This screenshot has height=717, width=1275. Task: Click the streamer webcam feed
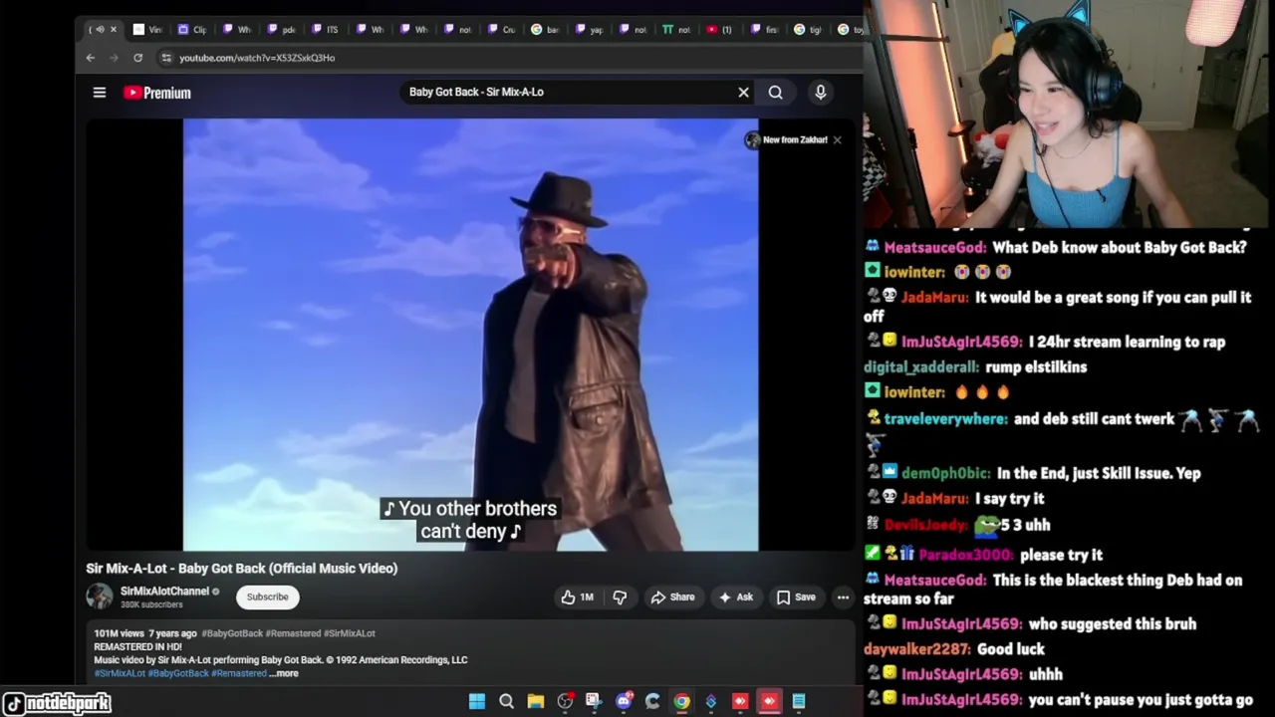[x=1069, y=115]
